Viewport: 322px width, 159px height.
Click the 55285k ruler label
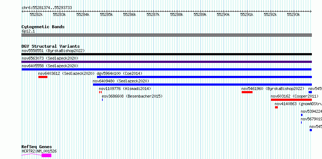pyautogui.click(x=106, y=14)
